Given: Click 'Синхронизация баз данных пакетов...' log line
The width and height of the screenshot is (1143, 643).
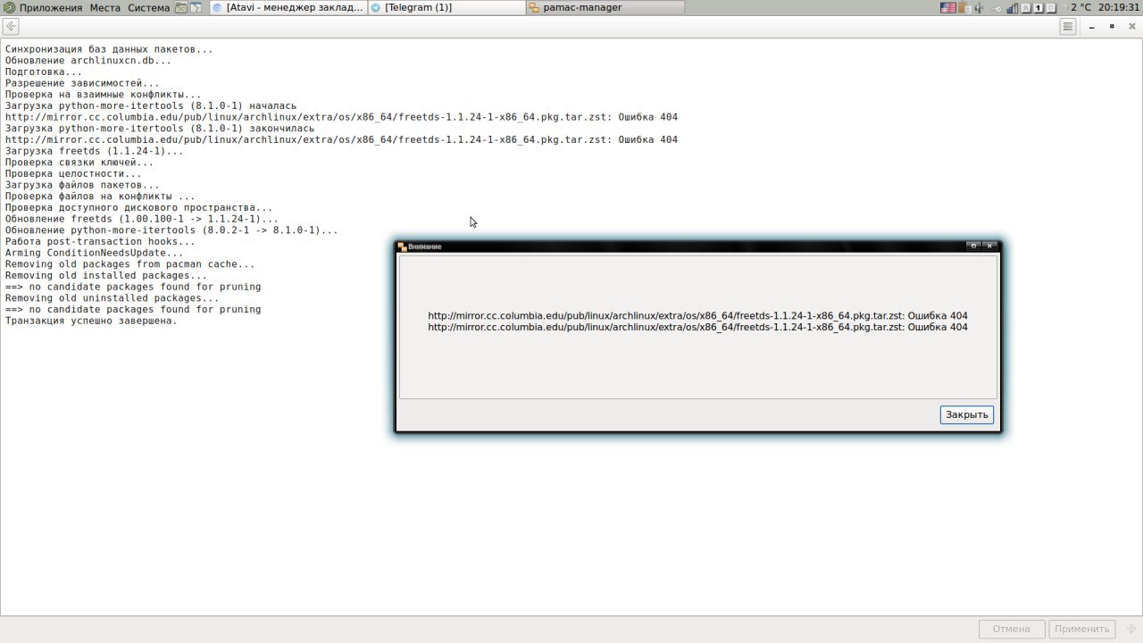Looking at the screenshot, I should pos(109,49).
